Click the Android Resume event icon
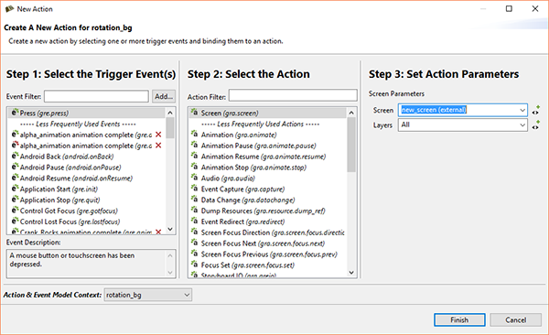Image resolution: width=549 pixels, height=335 pixels. [x=15, y=178]
